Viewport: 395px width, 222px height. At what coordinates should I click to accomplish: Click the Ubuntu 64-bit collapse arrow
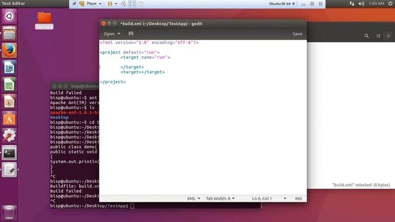tap(294, 4)
